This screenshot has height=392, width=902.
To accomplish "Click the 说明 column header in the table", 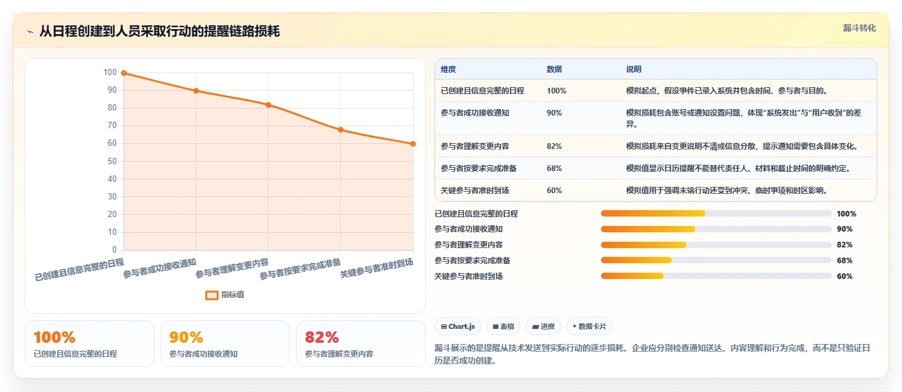I will pos(634,69).
